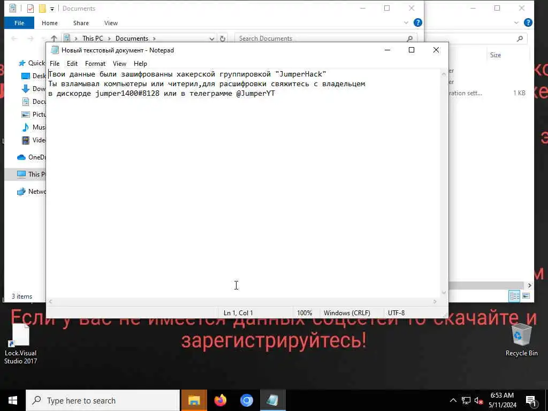Expand the Explorer ribbon chevron
The image size is (548, 411).
click(406, 22)
